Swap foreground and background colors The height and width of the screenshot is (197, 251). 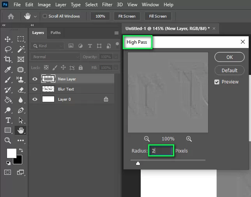coord(21,150)
